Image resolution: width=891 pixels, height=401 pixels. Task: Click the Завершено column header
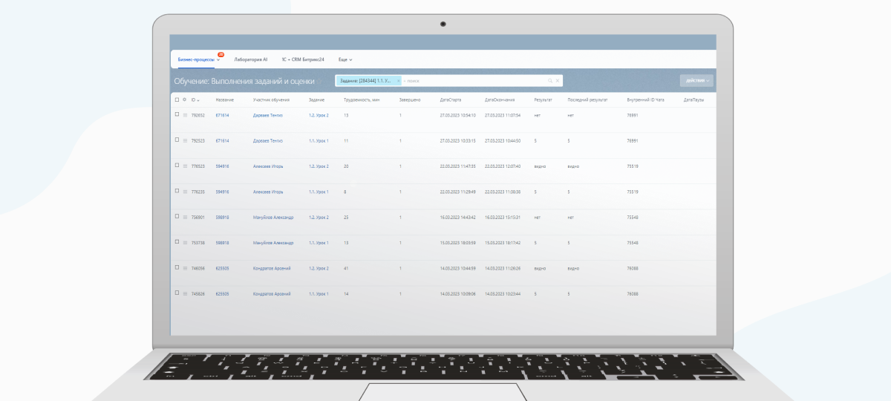point(410,100)
